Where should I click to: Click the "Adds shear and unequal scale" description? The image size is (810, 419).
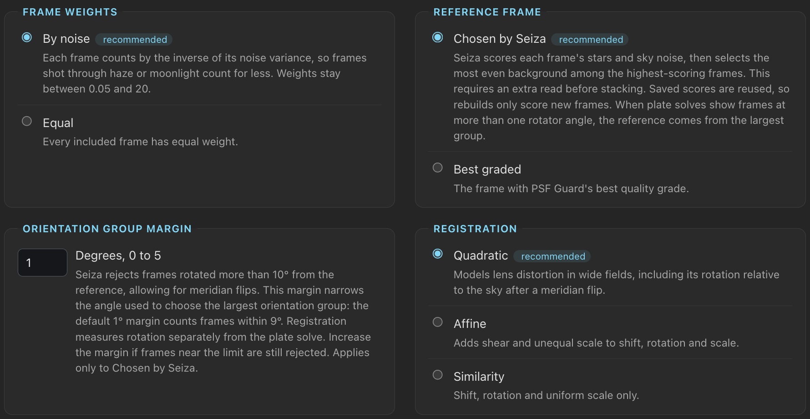pos(596,343)
